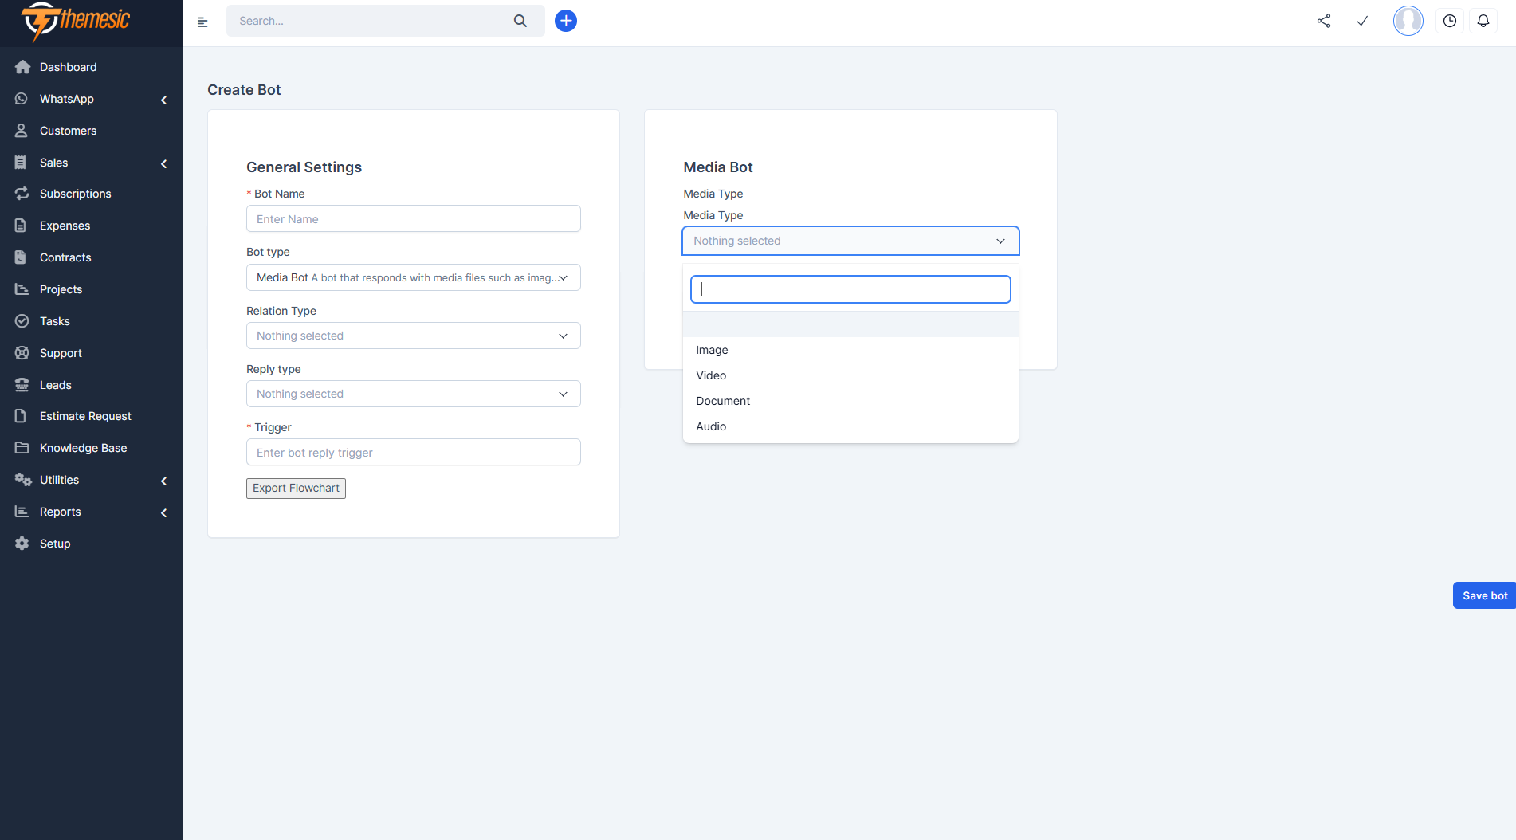The height and width of the screenshot is (840, 1516).
Task: Go to Tasks page
Action: tap(54, 321)
